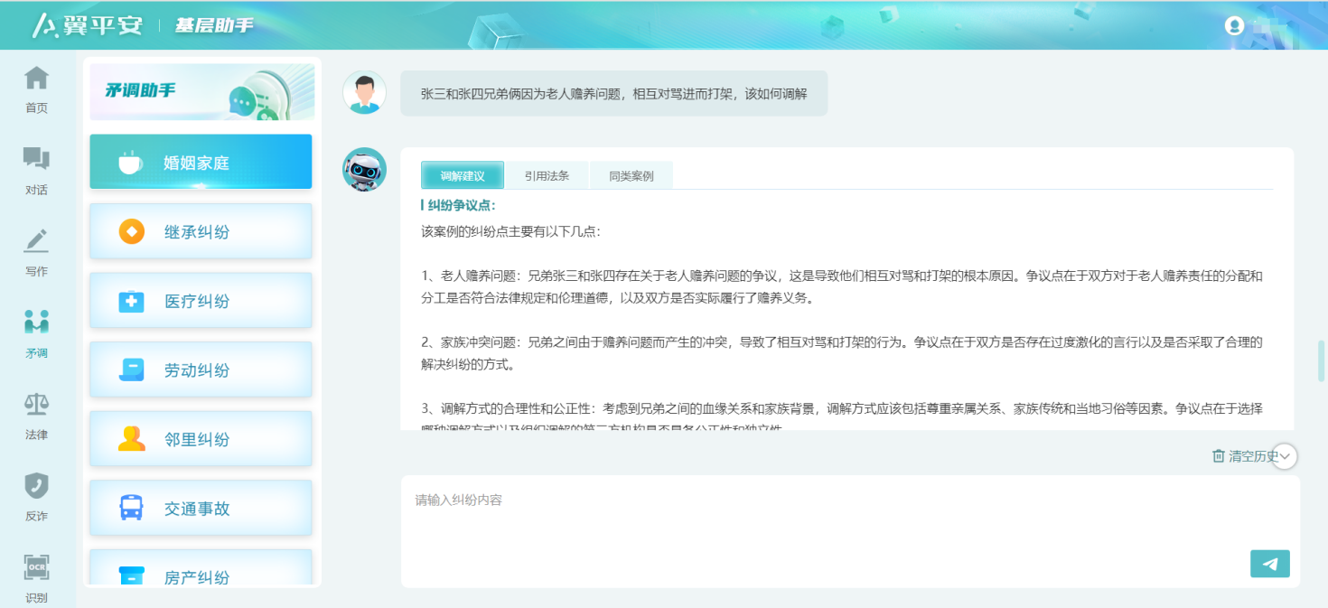Select the 调解建议 tab
This screenshot has width=1328, height=608.
pos(463,175)
